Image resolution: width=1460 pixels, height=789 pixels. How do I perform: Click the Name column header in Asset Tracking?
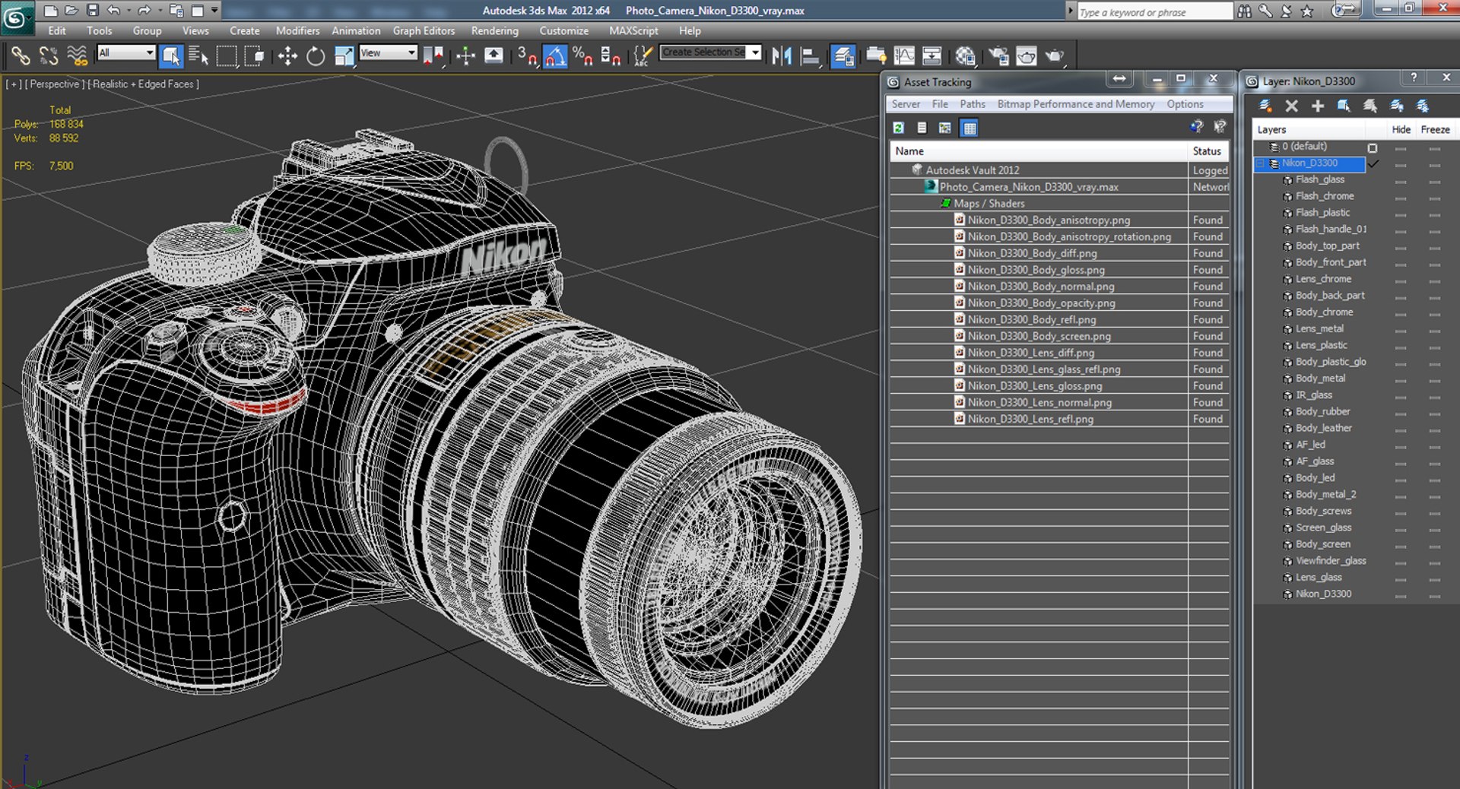coord(1039,151)
